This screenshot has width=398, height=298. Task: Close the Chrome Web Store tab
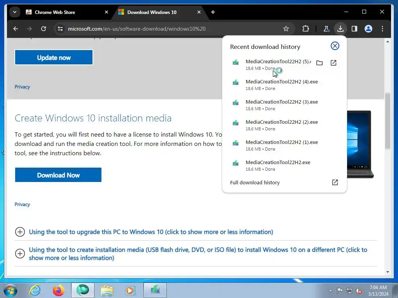(106, 12)
